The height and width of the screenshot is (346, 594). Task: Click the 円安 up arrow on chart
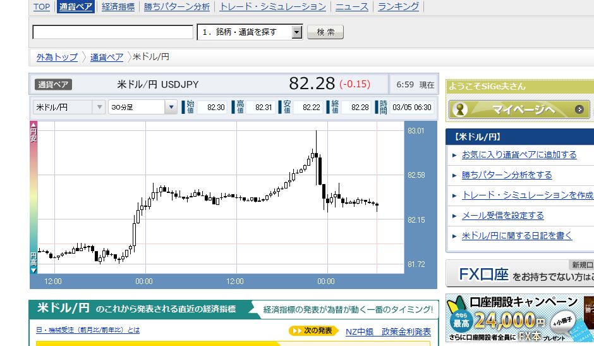click(33, 125)
